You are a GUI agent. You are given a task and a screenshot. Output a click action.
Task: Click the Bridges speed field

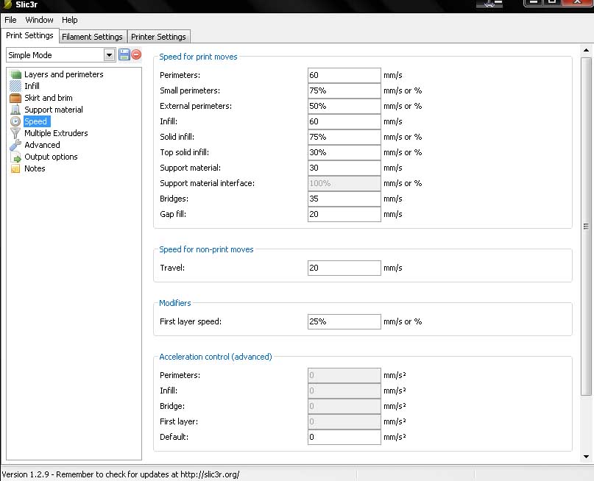(x=344, y=199)
